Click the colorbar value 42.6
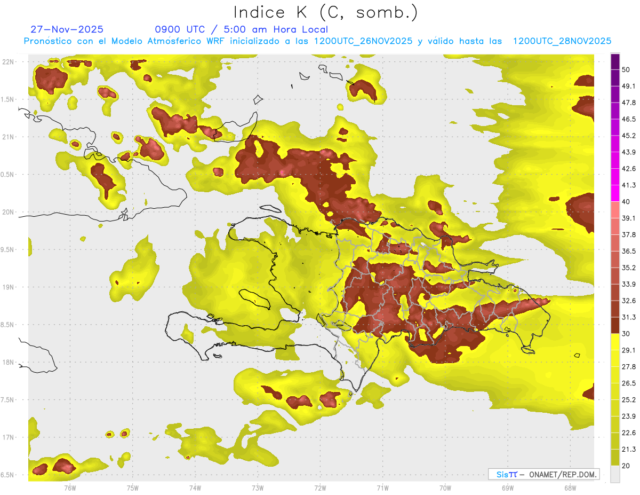 (629, 169)
